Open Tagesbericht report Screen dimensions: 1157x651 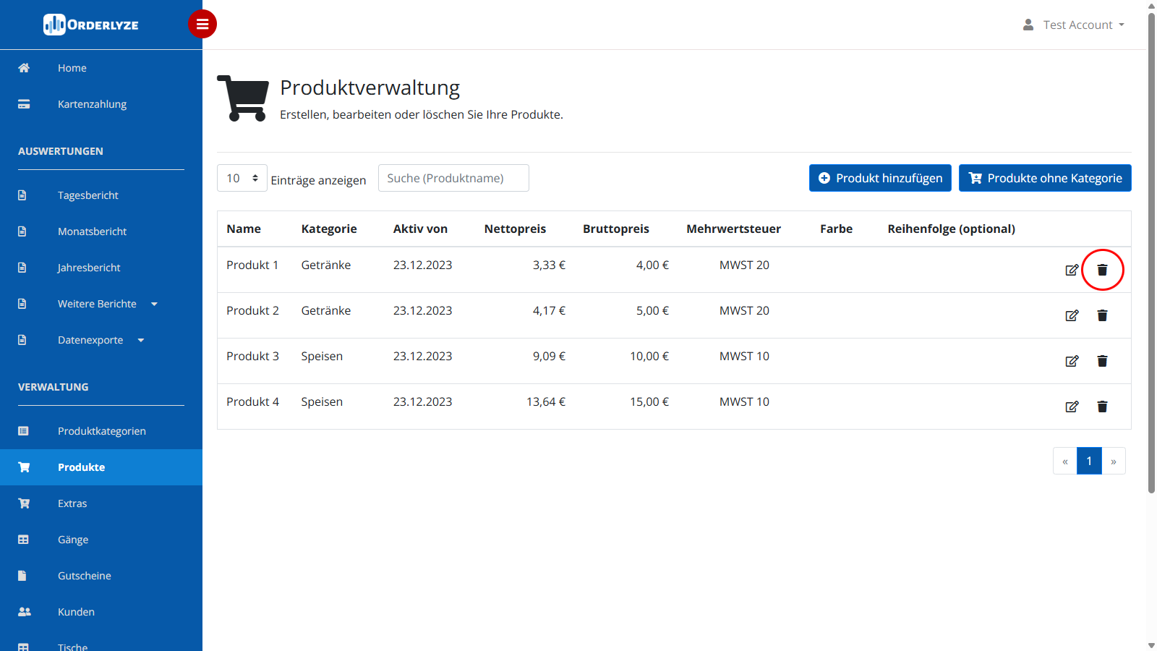click(x=101, y=195)
